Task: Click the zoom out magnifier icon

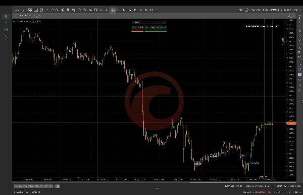Action: pos(57,10)
